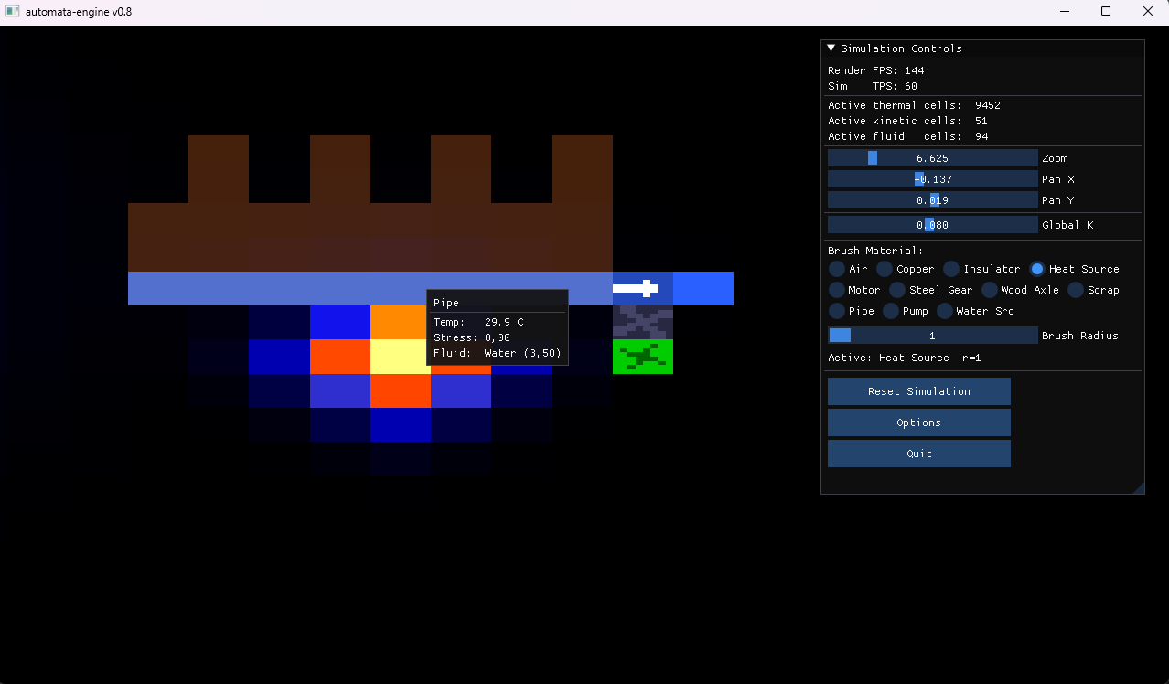Click the Global K slider
The height and width of the screenshot is (684, 1169).
tap(933, 225)
